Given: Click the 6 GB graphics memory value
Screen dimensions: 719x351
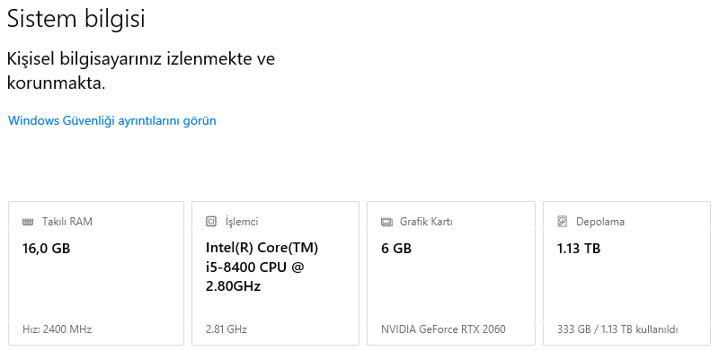Looking at the screenshot, I should click(396, 249).
